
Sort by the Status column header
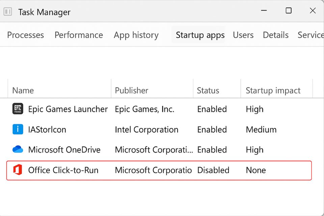click(x=208, y=90)
